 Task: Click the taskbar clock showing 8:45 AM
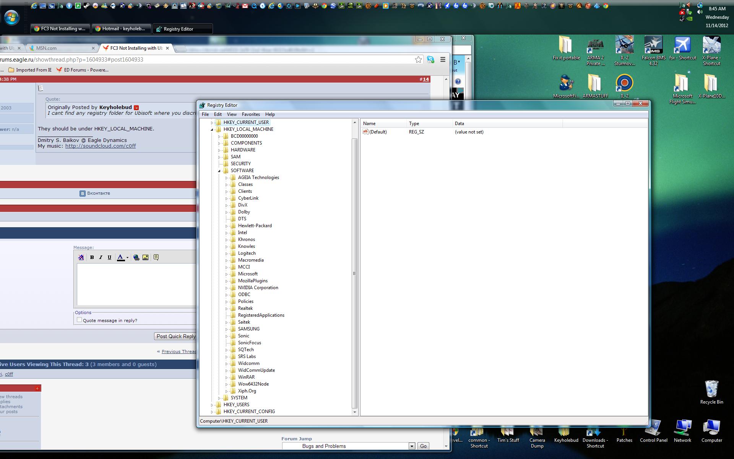pos(717,9)
